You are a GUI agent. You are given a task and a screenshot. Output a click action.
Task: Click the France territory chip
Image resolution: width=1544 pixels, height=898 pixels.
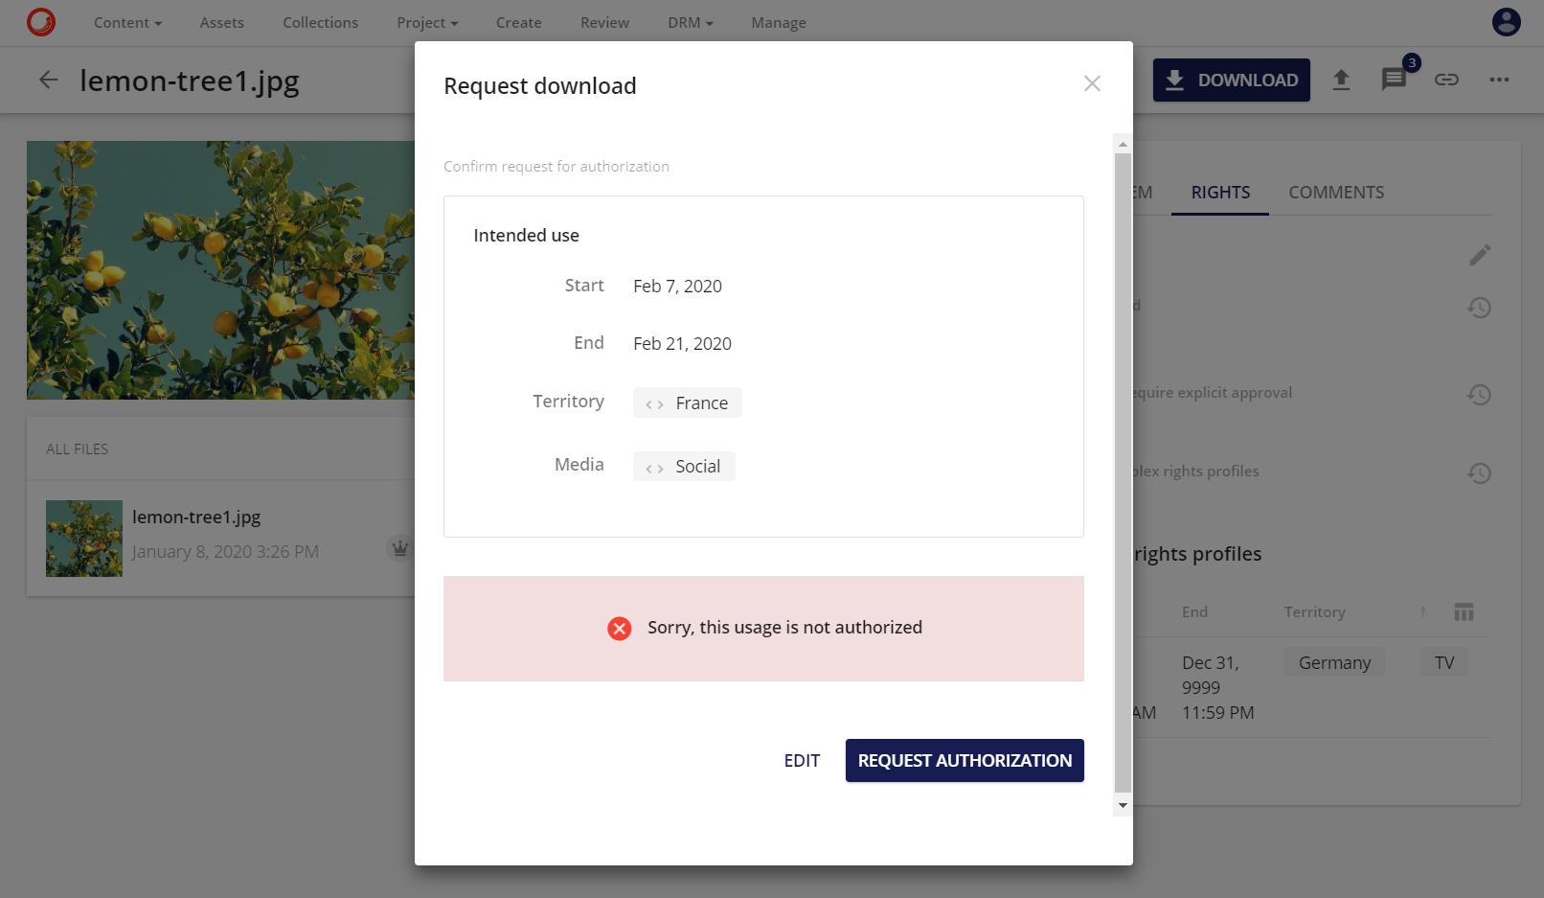pos(687,403)
